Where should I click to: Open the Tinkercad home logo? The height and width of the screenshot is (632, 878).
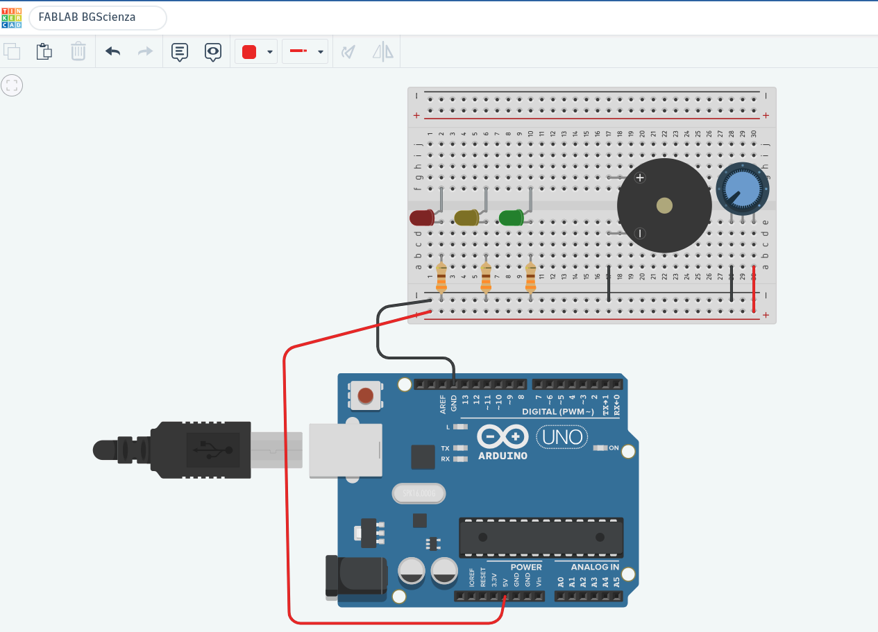pyautogui.click(x=11, y=18)
